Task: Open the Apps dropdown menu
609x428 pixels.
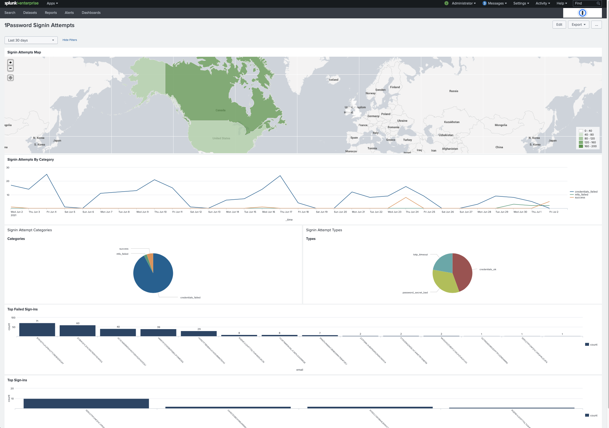Action: [52, 3]
